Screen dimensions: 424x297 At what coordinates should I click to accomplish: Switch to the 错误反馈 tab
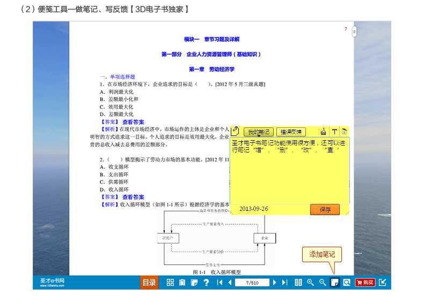coord(291,132)
